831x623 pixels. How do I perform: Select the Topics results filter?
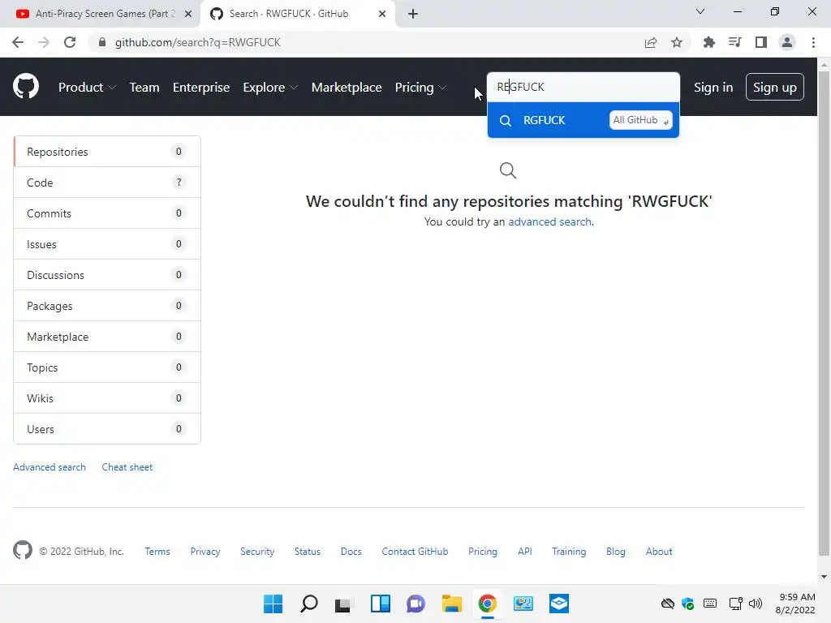click(107, 367)
